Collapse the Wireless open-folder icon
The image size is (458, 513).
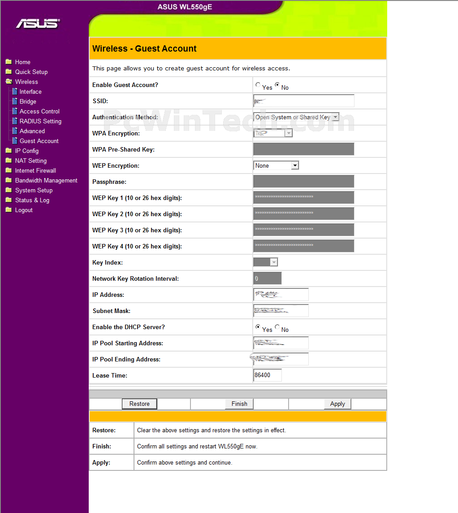click(9, 82)
